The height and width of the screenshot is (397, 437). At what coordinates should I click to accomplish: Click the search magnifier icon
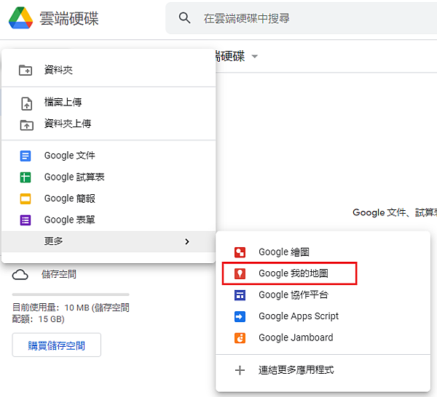184,18
